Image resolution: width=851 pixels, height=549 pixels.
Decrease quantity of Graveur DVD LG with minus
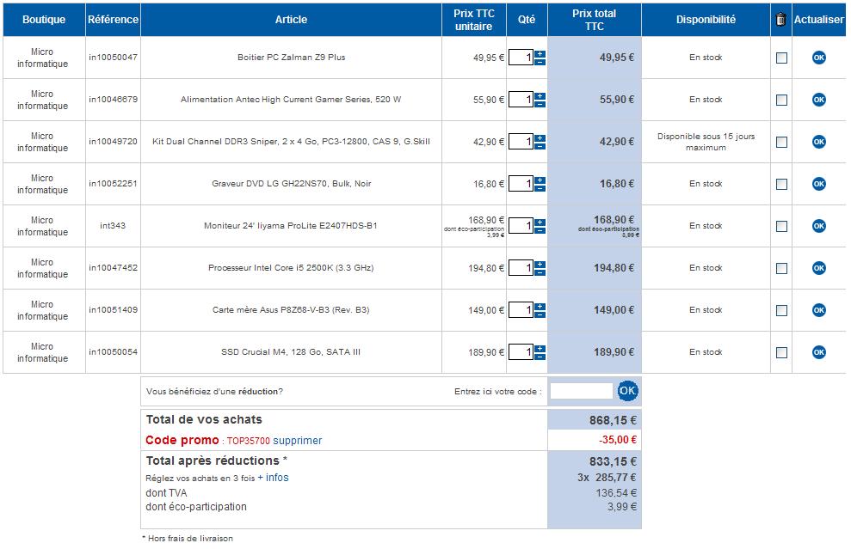click(x=540, y=188)
